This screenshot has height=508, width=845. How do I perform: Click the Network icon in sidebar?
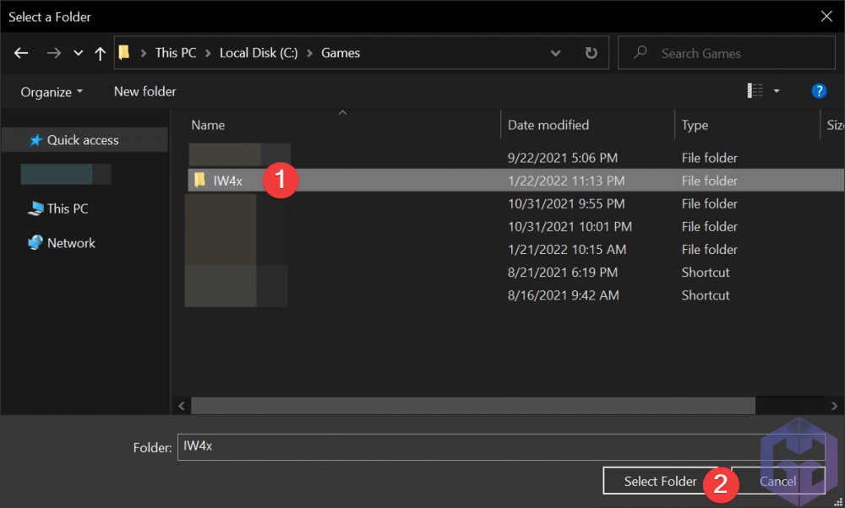(x=35, y=243)
